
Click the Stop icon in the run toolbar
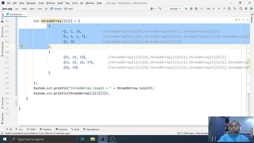click(x=202, y=9)
